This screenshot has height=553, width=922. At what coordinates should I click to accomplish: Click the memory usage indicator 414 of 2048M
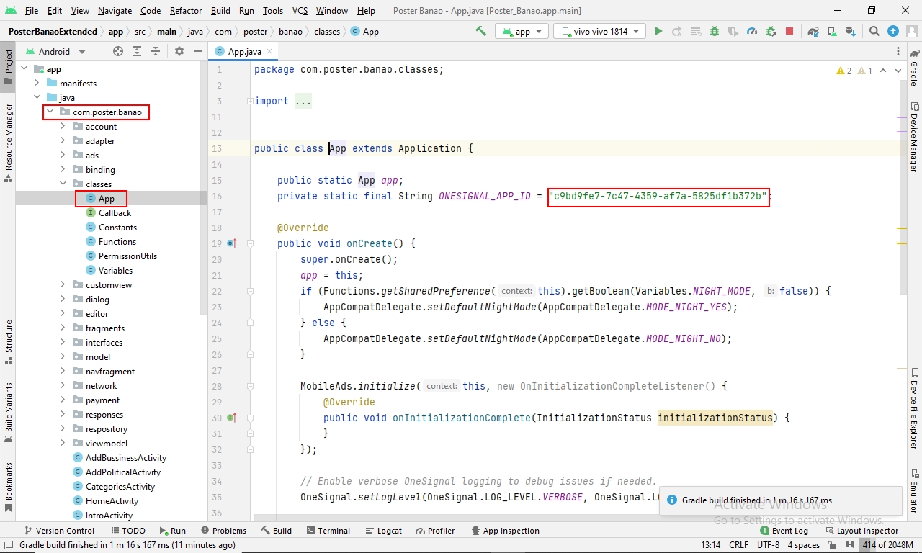887,545
